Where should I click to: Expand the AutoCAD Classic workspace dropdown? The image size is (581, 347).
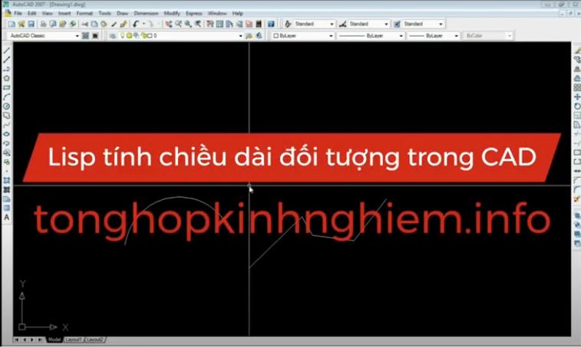77,36
